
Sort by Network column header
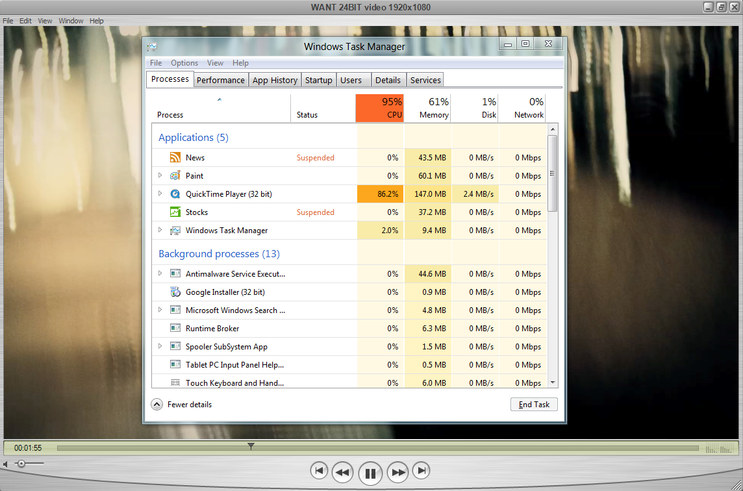[522, 108]
